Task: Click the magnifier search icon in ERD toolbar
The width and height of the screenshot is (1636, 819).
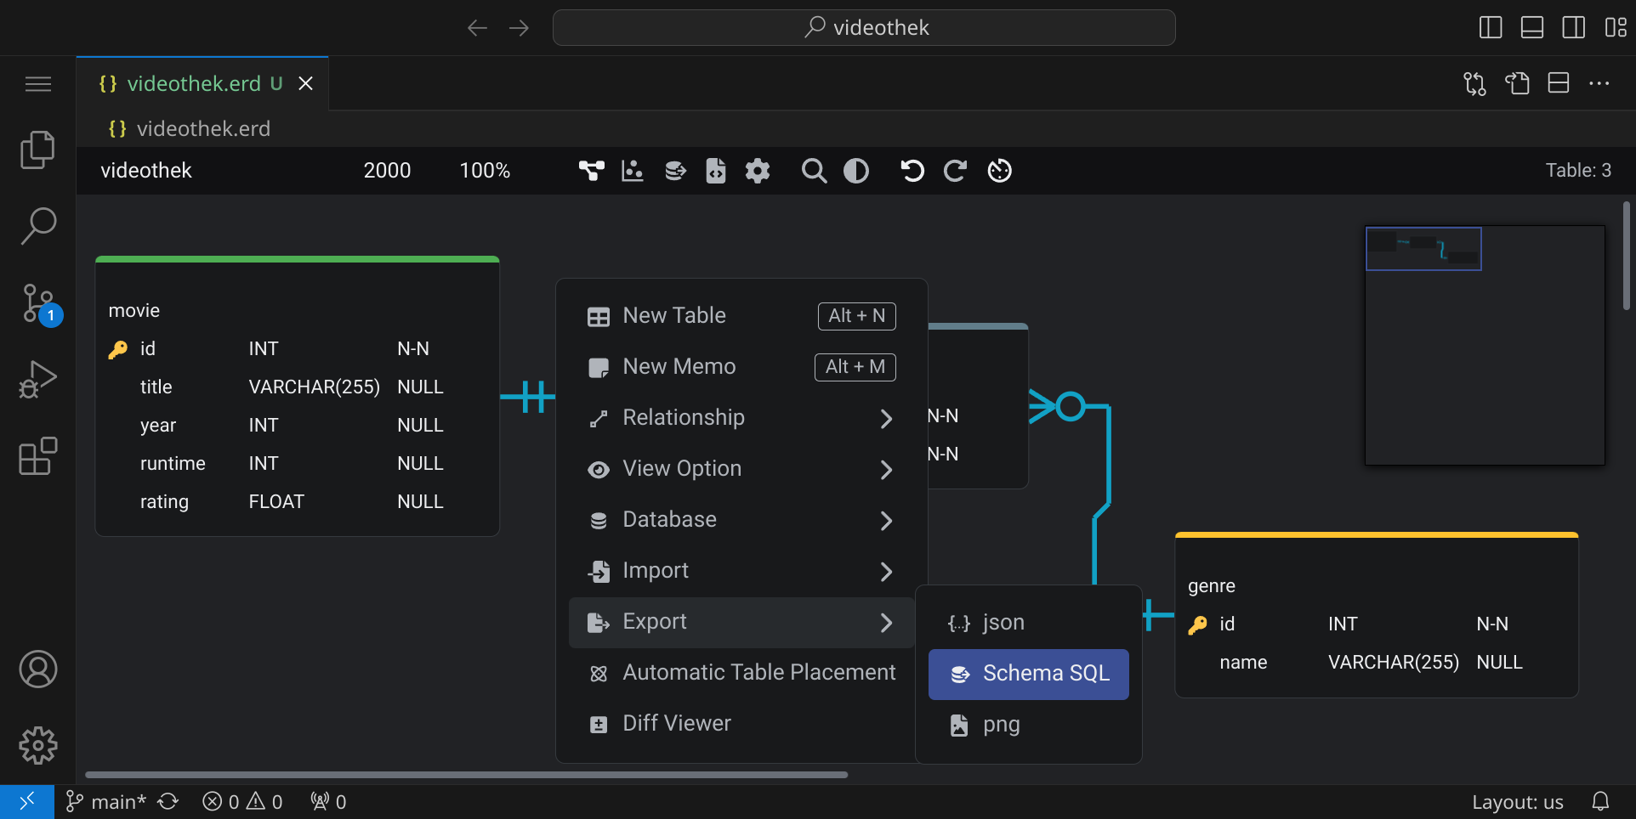Action: point(814,171)
